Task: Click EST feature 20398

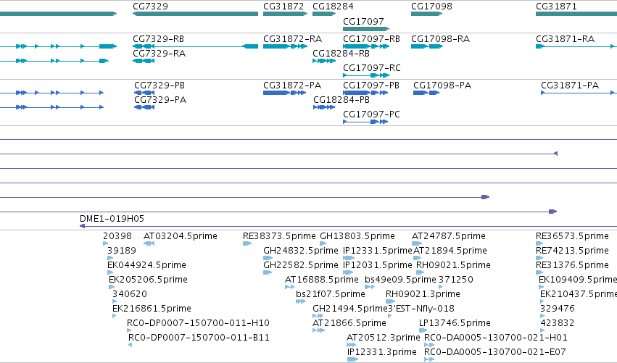Action: pyautogui.click(x=105, y=243)
